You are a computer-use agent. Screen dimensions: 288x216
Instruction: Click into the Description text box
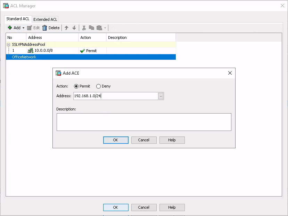144,122
